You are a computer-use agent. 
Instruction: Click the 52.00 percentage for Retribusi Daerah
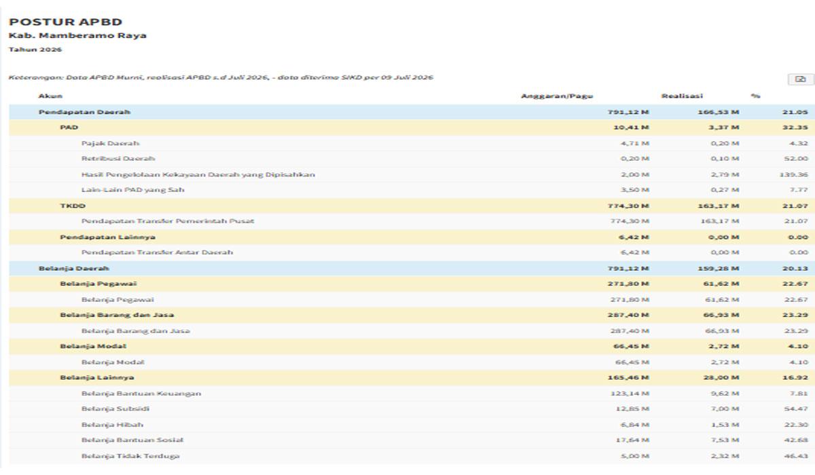[x=797, y=159]
